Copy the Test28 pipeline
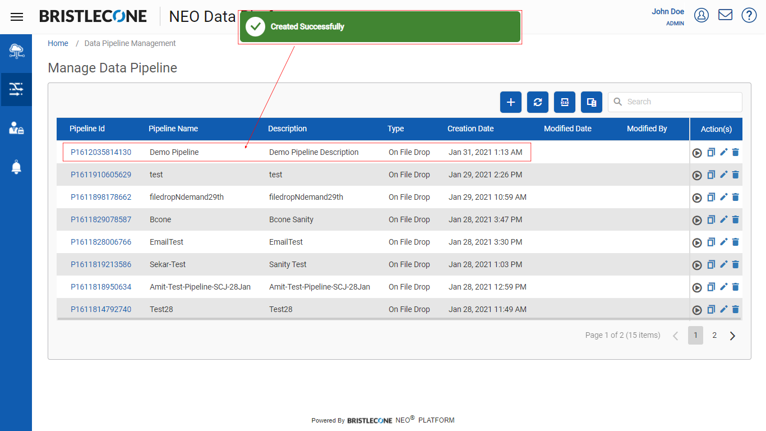Screen dimensions: 766x431 pos(711,309)
